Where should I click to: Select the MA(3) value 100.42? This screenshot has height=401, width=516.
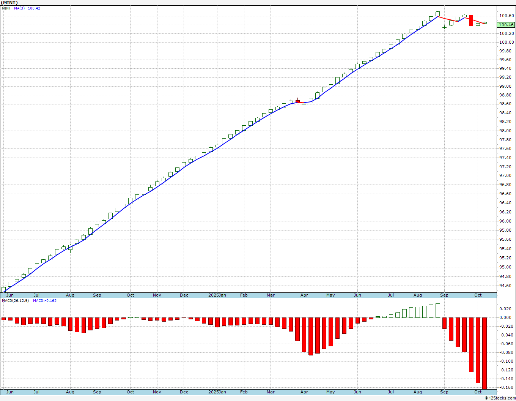[34, 8]
